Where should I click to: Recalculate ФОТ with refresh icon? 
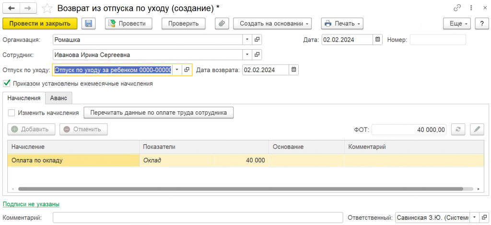458,129
